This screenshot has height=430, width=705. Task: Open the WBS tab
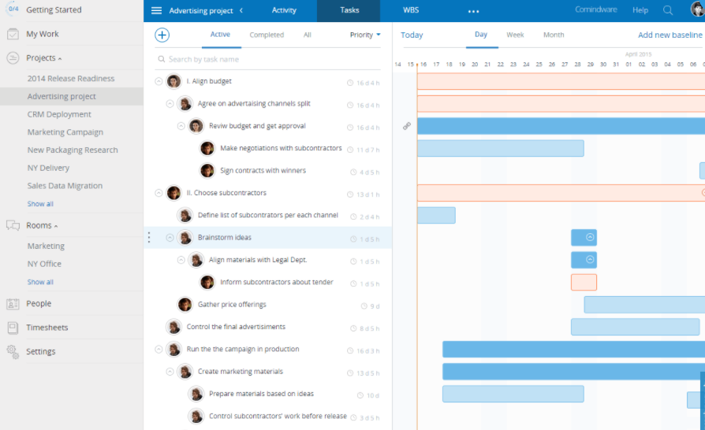tap(411, 10)
